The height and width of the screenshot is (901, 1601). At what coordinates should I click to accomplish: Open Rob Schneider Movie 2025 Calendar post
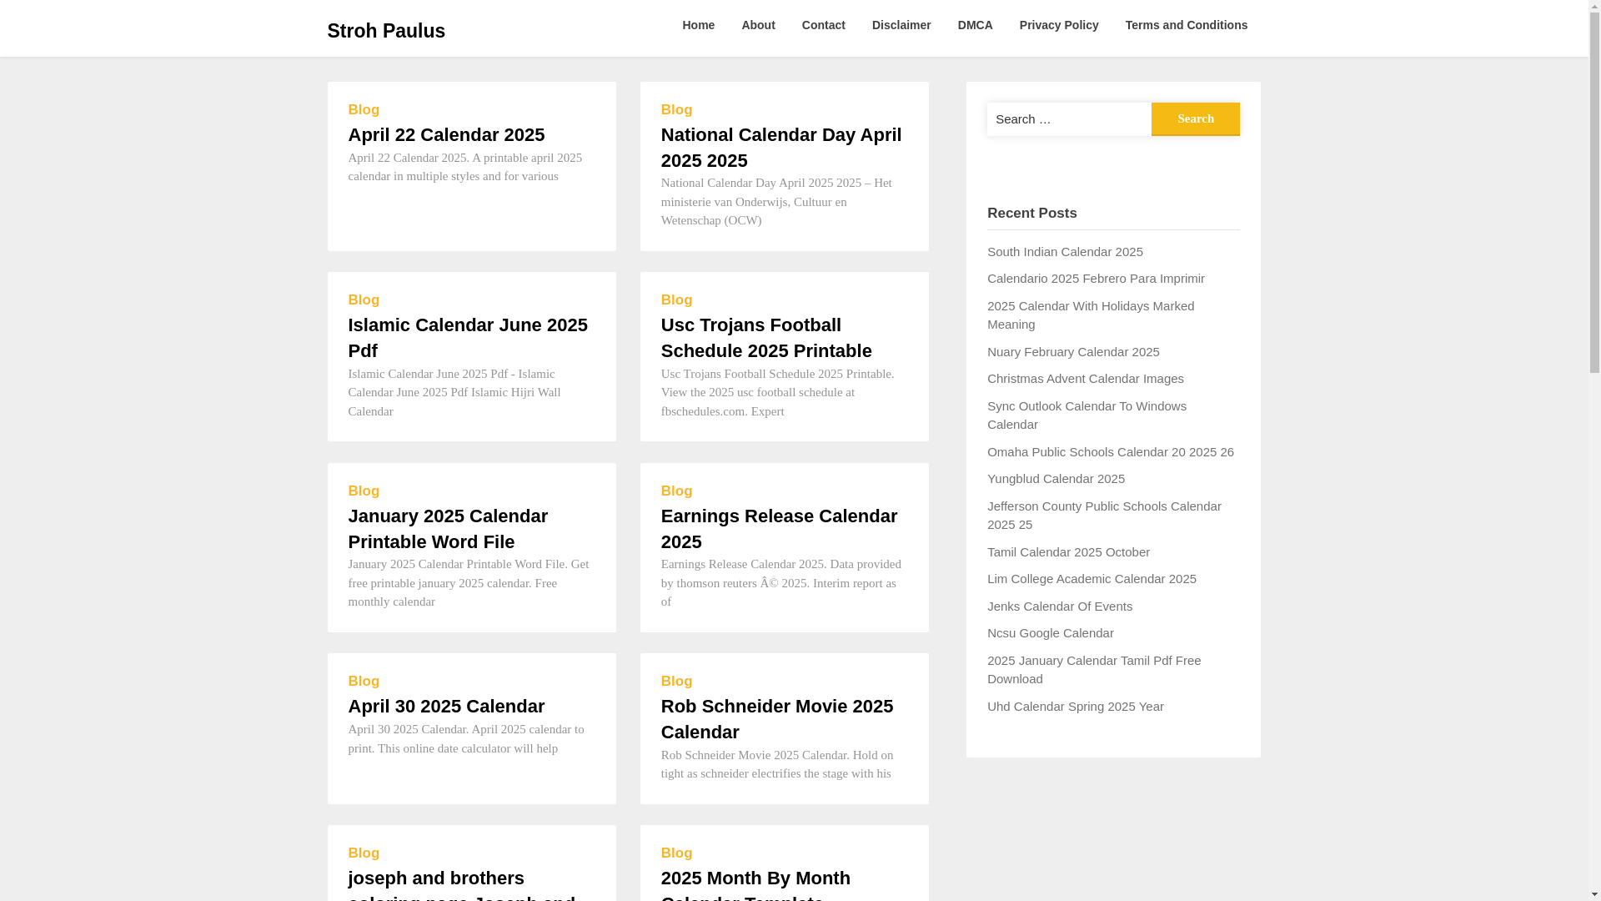776,719
